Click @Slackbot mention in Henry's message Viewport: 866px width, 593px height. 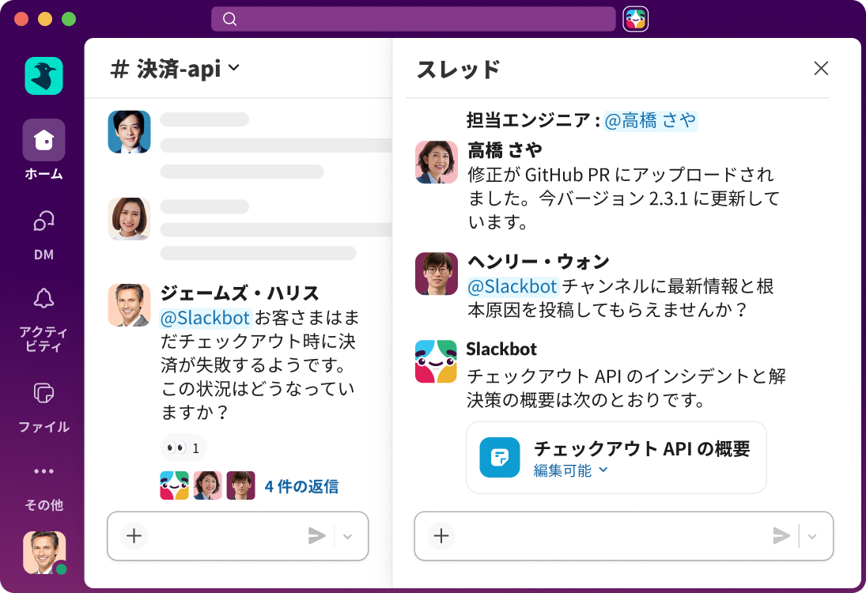coord(512,286)
